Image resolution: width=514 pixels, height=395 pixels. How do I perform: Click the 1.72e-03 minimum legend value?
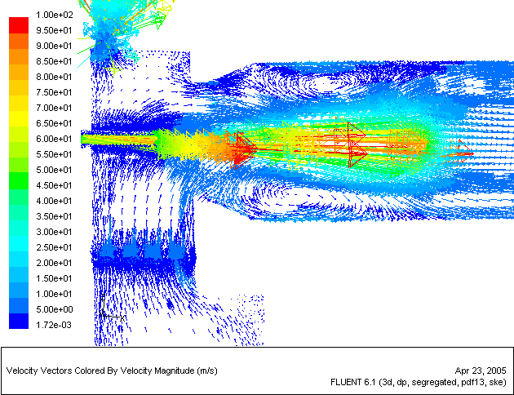click(54, 325)
